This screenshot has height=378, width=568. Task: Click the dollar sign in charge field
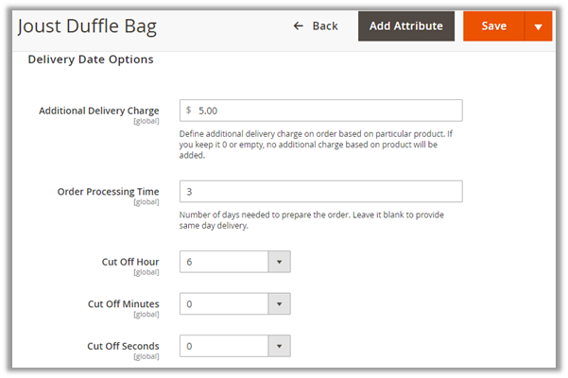pyautogui.click(x=189, y=111)
